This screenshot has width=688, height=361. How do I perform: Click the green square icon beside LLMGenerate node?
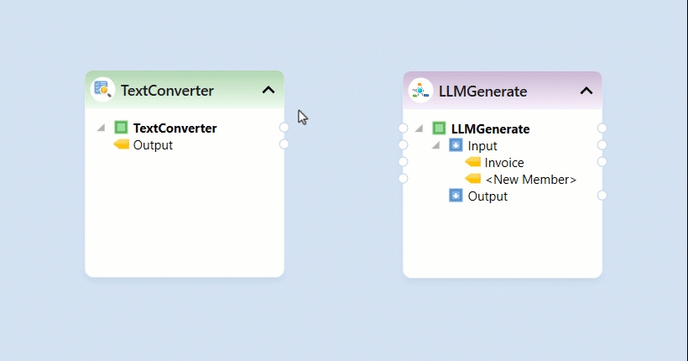point(439,128)
